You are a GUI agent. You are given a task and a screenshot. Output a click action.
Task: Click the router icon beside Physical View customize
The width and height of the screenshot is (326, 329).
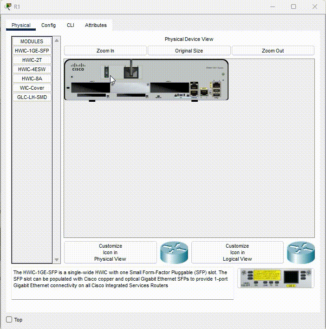pos(174,252)
